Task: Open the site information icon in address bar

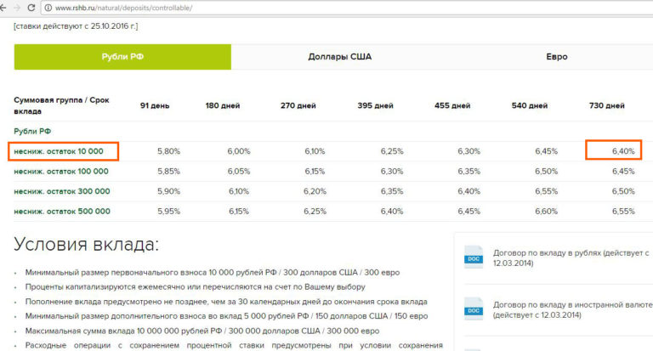Action: 48,8
